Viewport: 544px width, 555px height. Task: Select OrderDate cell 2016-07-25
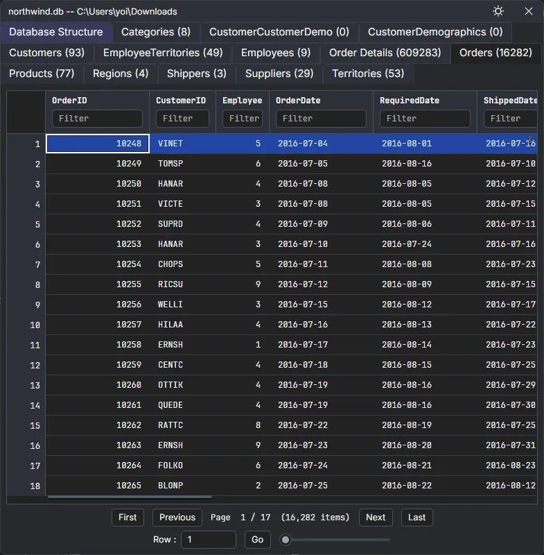[321, 485]
